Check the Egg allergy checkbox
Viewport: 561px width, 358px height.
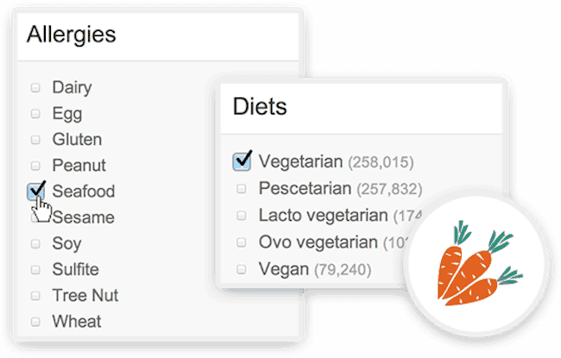35,113
